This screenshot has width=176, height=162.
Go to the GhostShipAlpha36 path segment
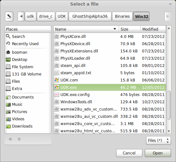[x=90, y=16]
